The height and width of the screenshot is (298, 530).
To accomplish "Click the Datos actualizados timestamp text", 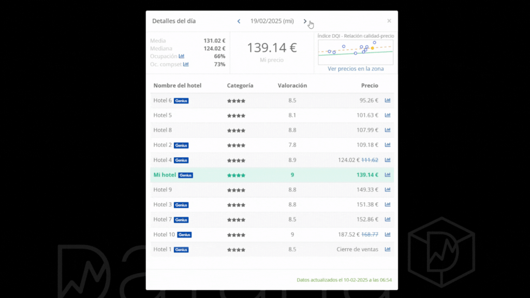I will click(344, 280).
